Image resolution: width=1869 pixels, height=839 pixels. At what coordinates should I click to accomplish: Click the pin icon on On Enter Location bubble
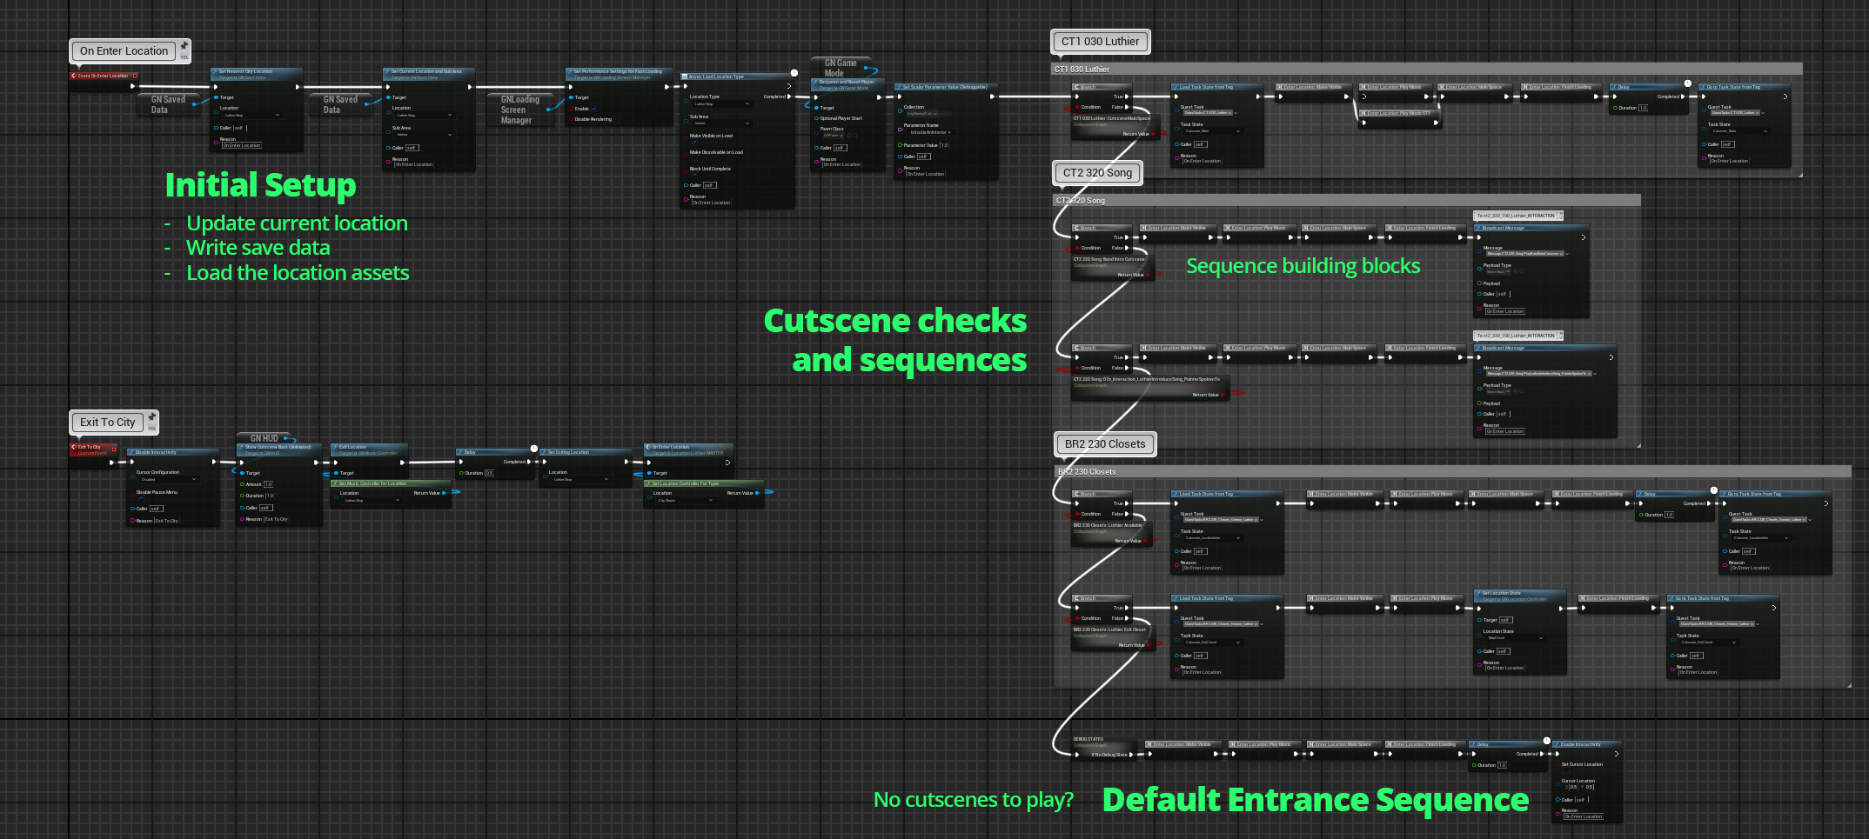184,46
